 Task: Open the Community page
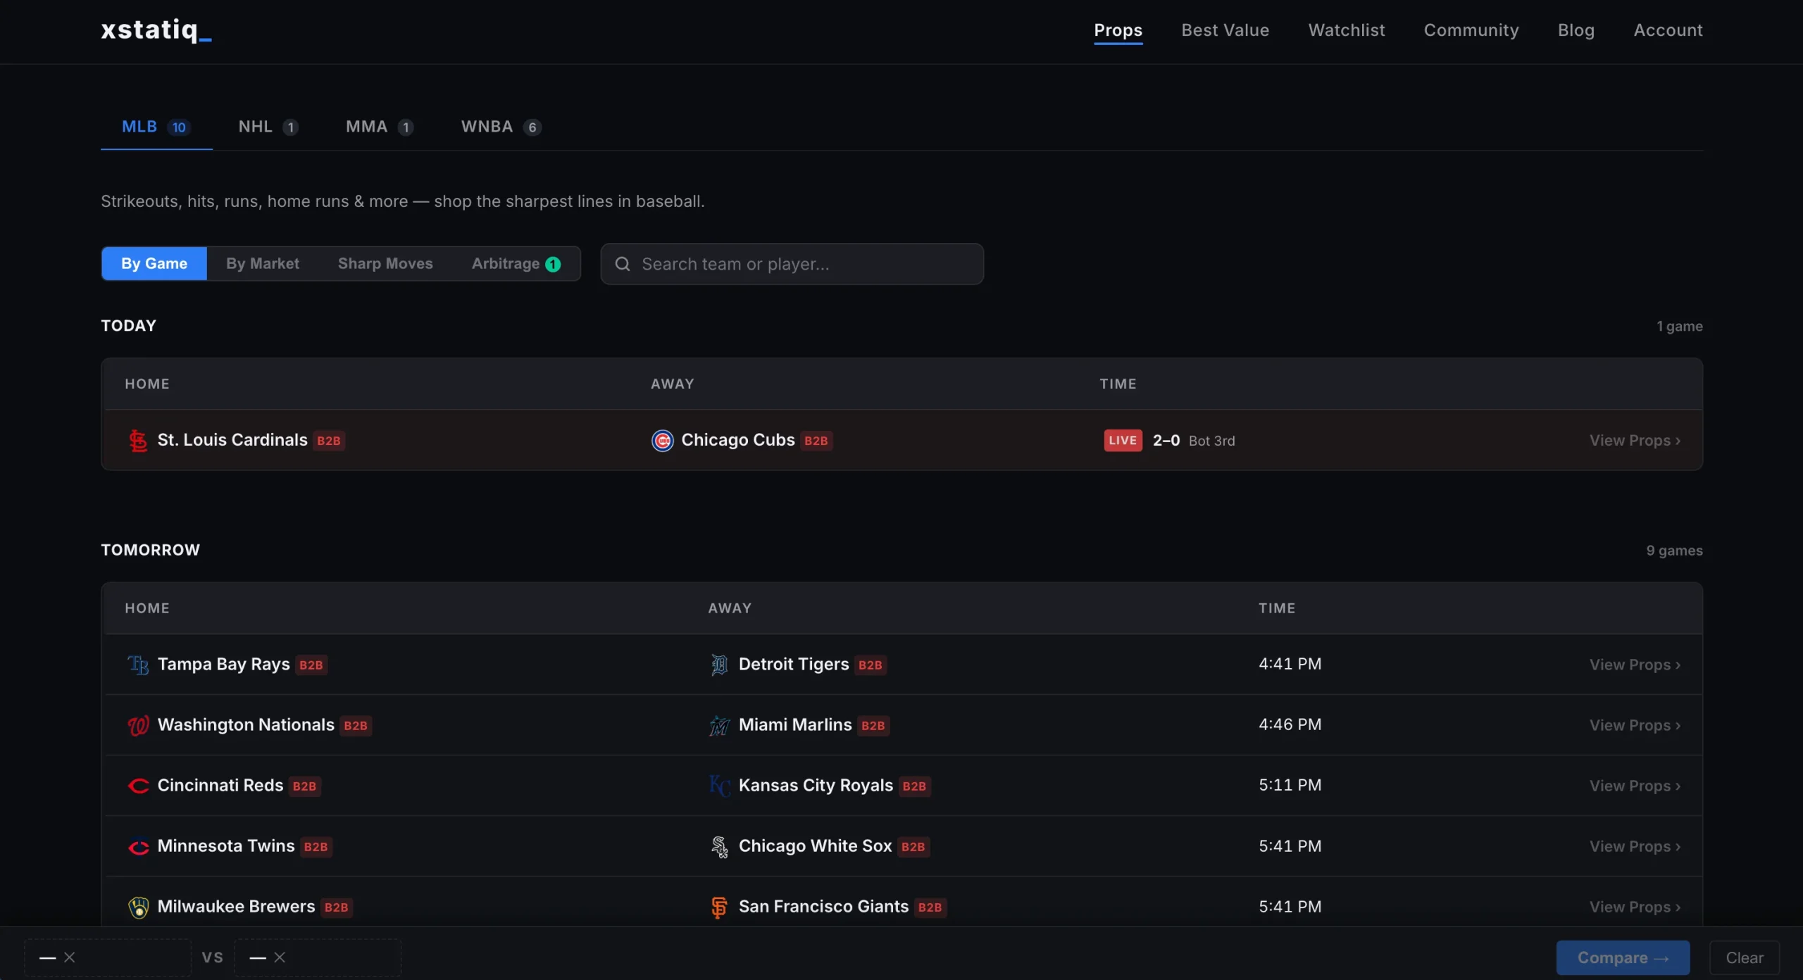1471,30
